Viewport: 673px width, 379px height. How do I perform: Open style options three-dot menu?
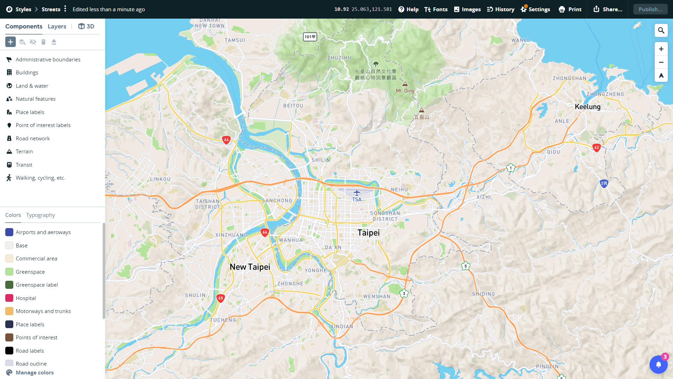tap(65, 9)
